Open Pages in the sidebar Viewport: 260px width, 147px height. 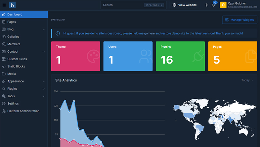pyautogui.click(x=24, y=22)
